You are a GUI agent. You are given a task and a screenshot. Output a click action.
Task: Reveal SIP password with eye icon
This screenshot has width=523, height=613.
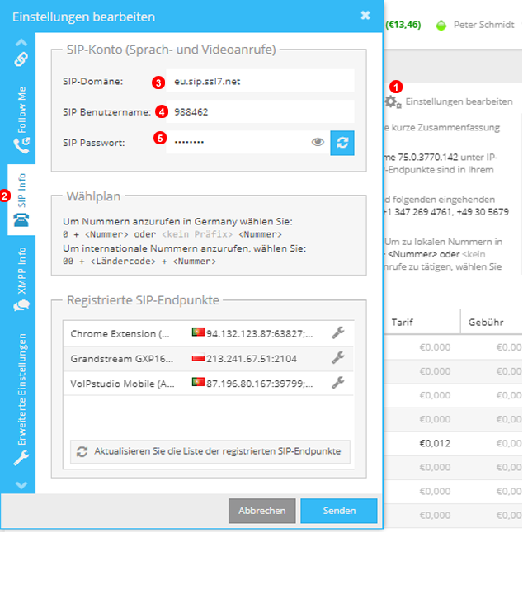[x=318, y=142]
